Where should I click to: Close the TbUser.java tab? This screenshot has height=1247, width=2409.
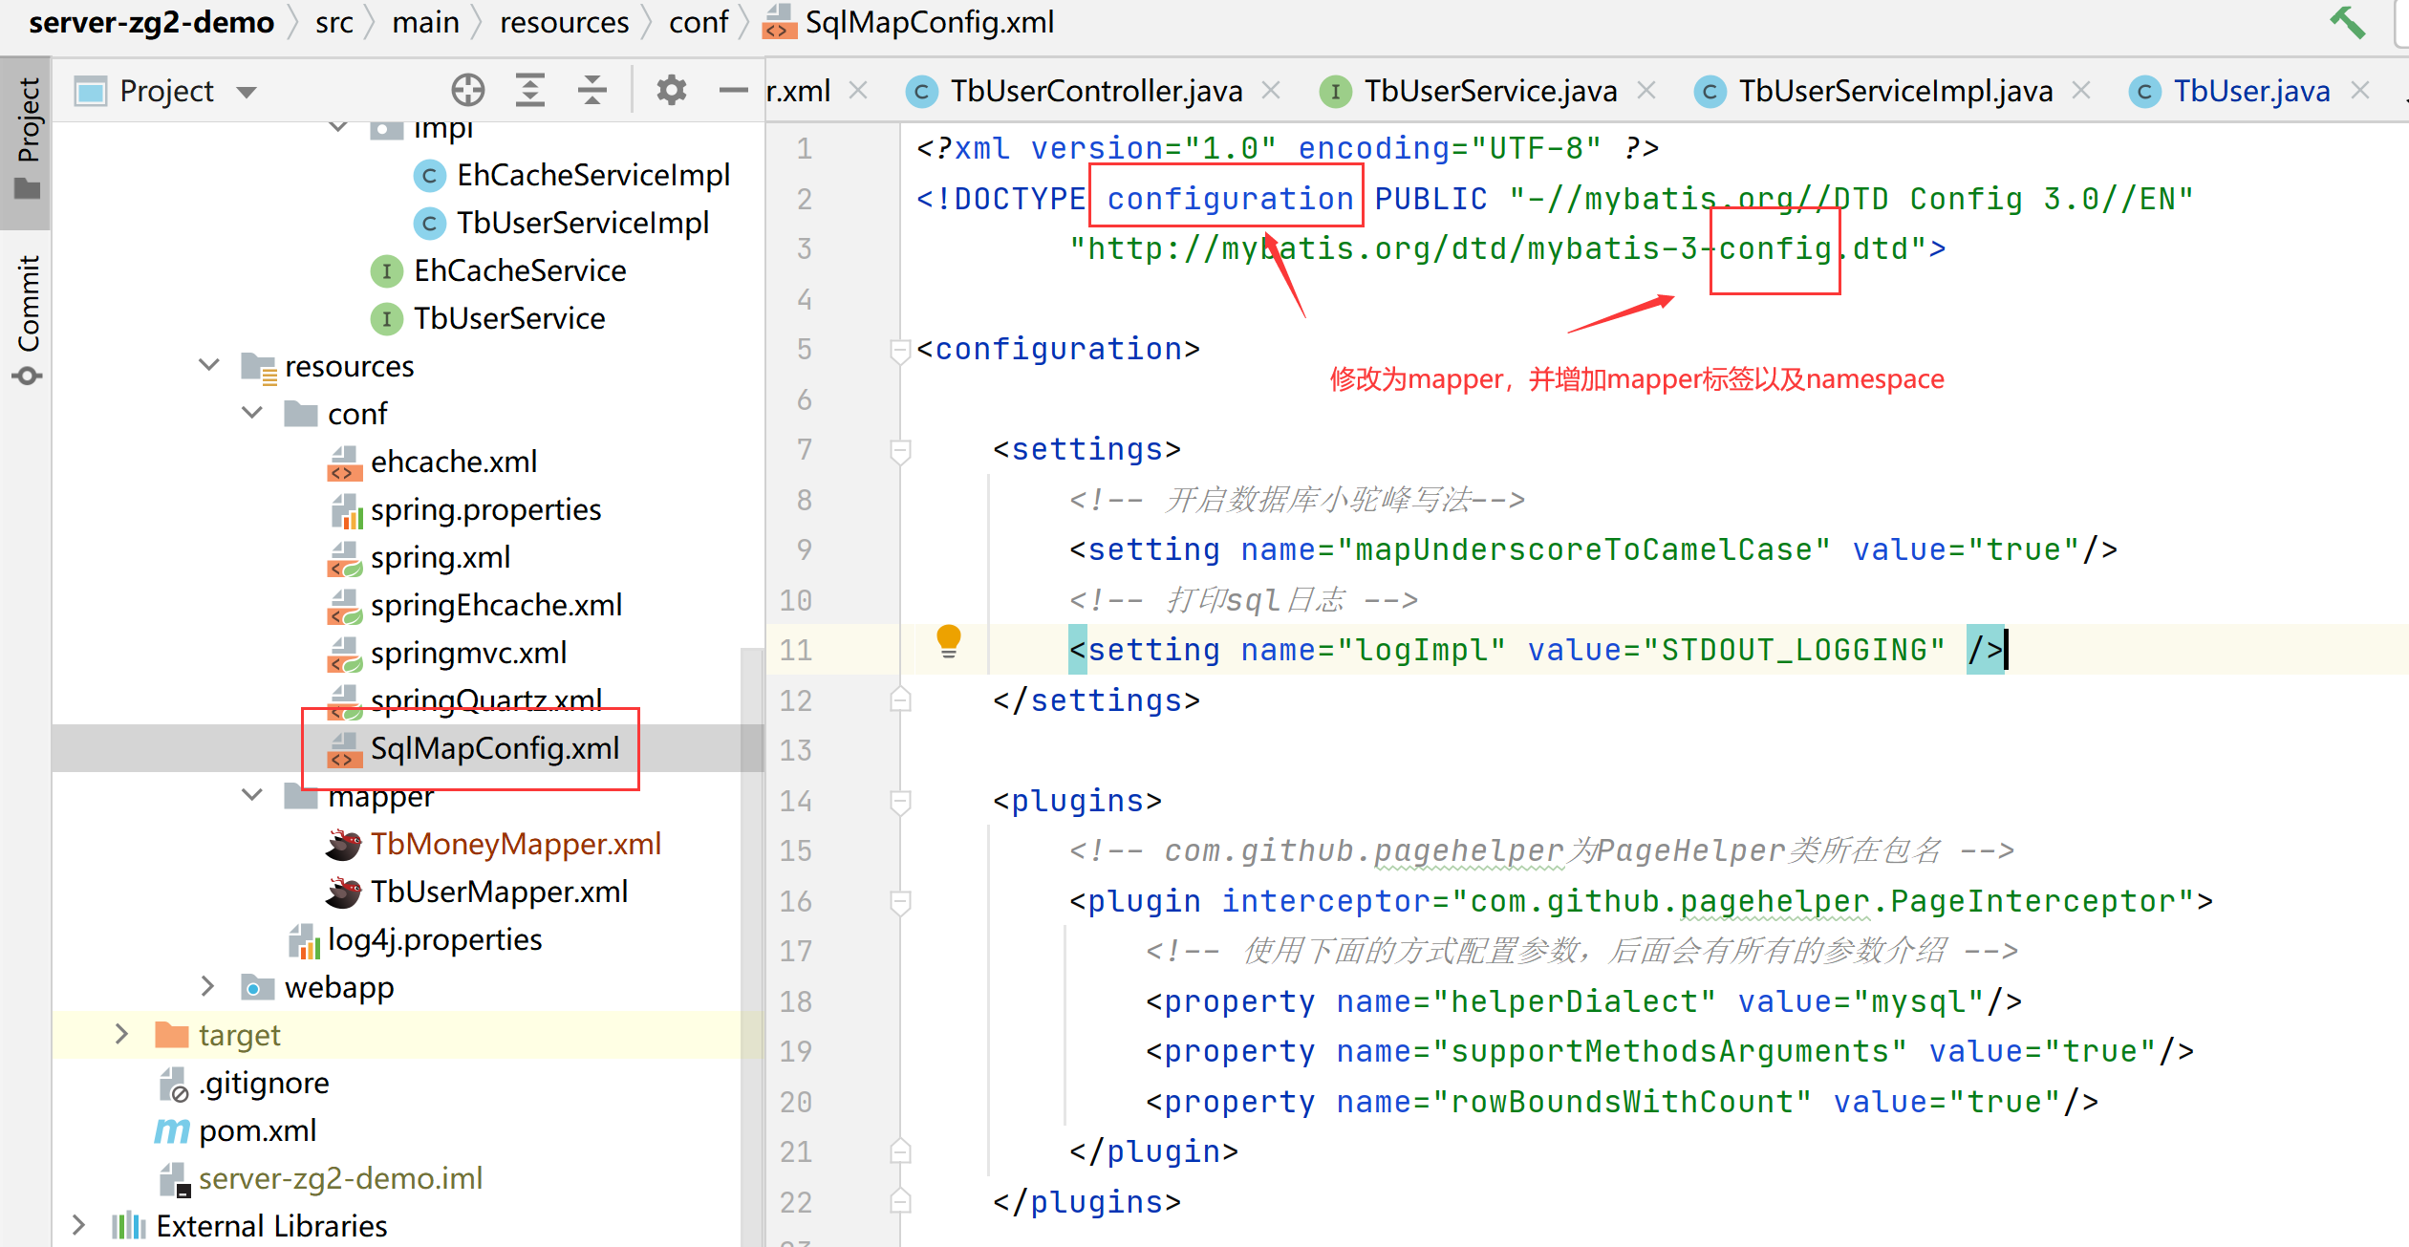pyautogui.click(x=2360, y=91)
